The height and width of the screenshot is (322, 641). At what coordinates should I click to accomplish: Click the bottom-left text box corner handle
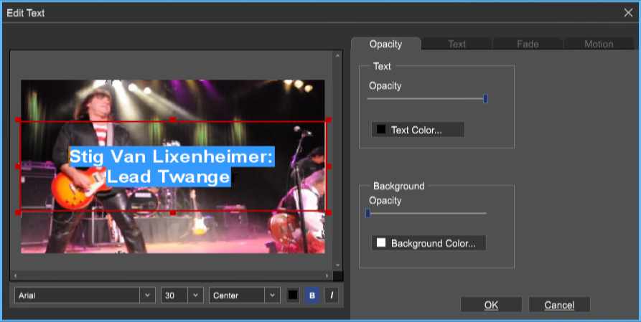[18, 212]
